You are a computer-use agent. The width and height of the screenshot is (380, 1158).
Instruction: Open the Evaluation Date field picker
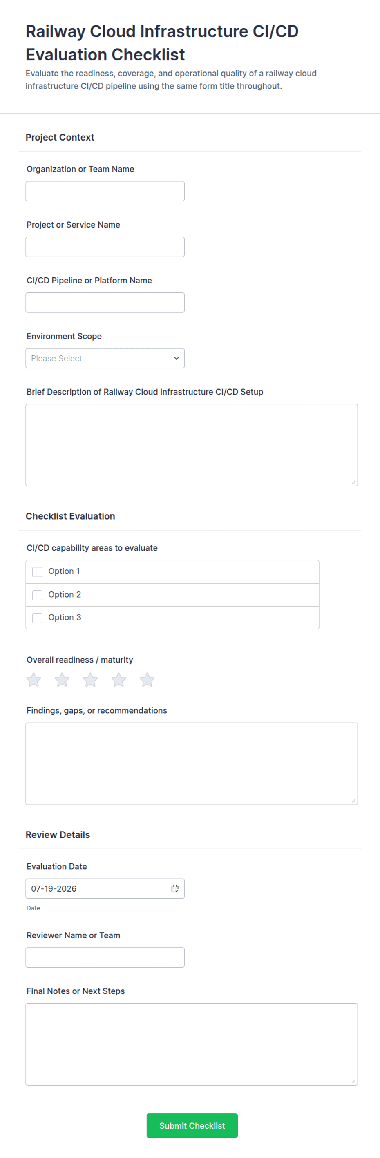tap(105, 888)
